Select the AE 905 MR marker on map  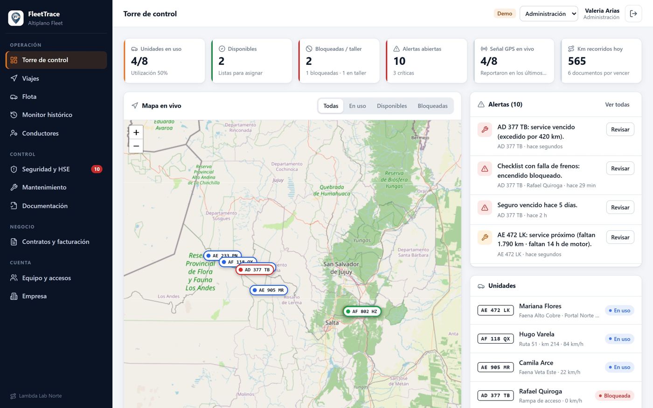tap(269, 290)
